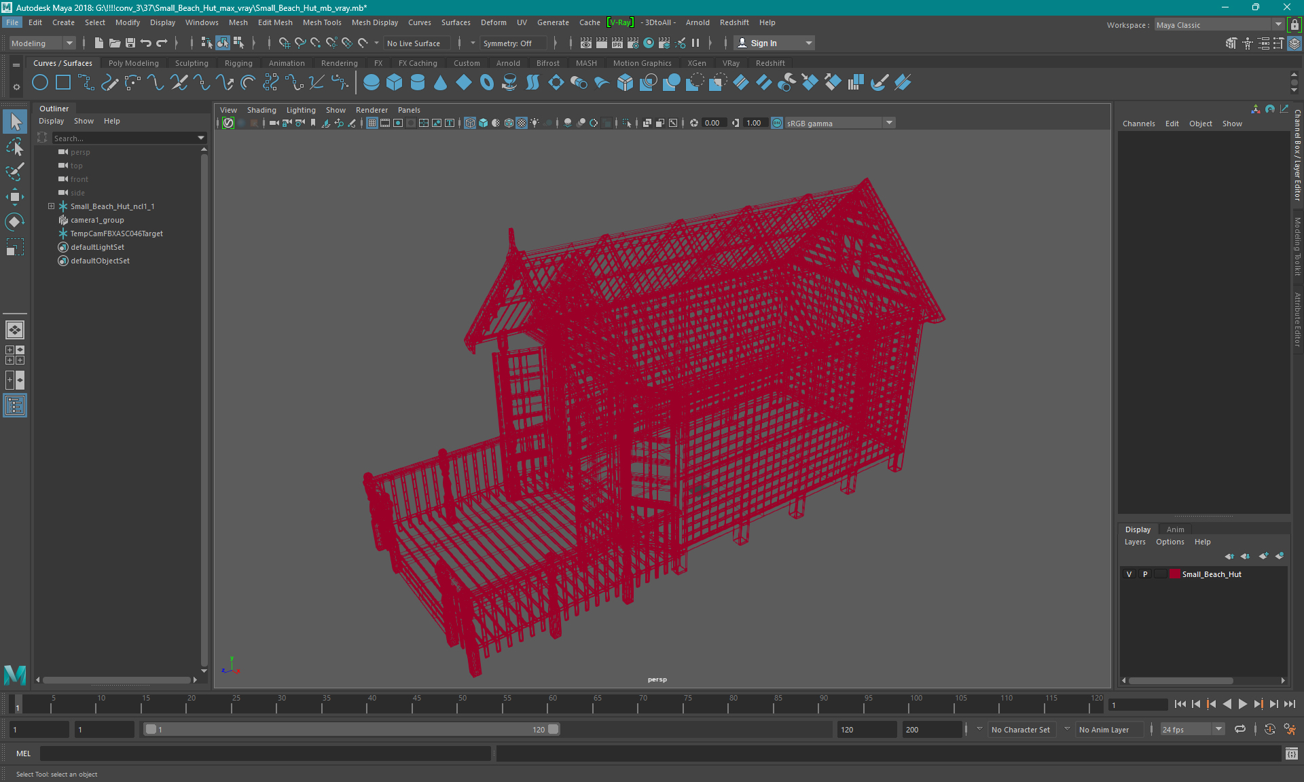Screen dimensions: 1304x782
Task: Toggle wireframe shading display mode
Action: coord(469,123)
